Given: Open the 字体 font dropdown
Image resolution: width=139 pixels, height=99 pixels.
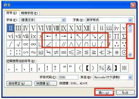Looking at the screenshot, I should pos(64,20).
